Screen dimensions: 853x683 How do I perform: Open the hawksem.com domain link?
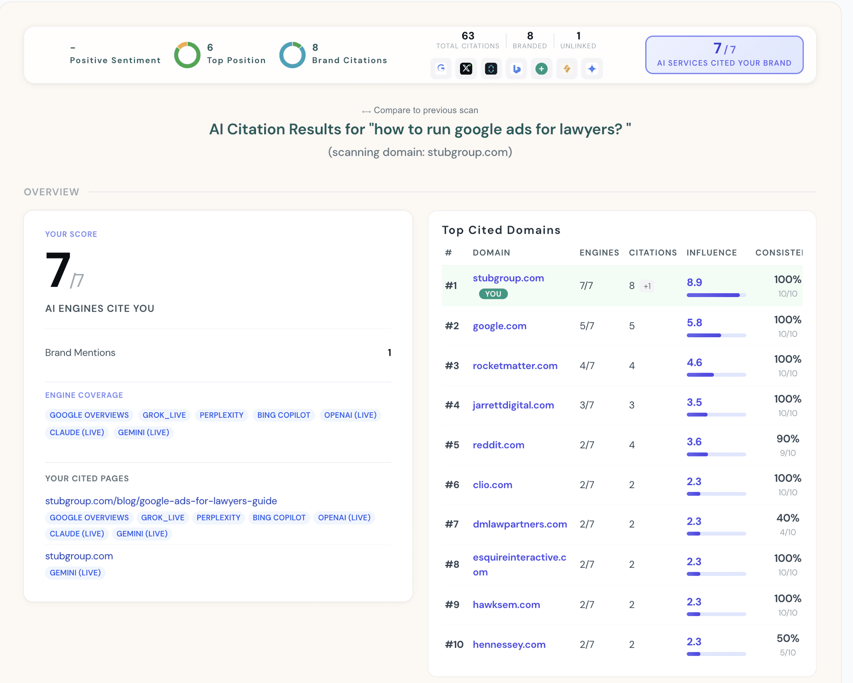click(507, 605)
